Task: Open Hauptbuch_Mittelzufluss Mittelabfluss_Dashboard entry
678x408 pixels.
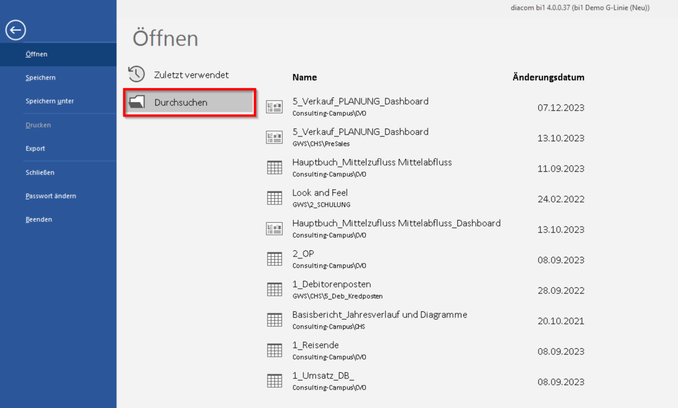Action: point(425,229)
